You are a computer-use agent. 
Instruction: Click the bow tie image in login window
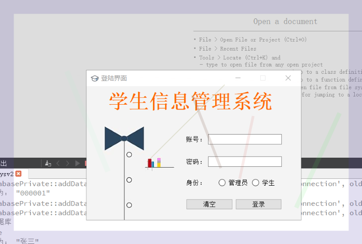click(x=124, y=138)
